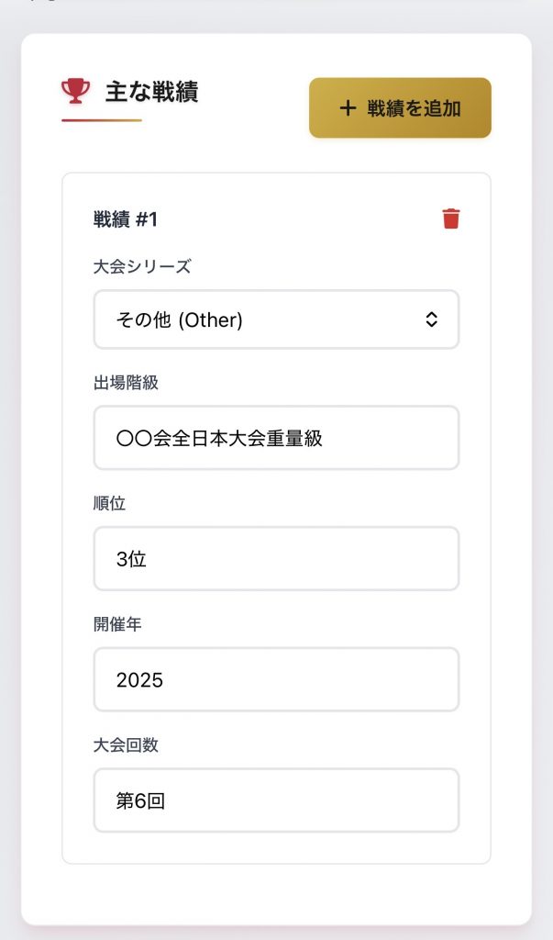Click the 順位 field label

pos(109,503)
